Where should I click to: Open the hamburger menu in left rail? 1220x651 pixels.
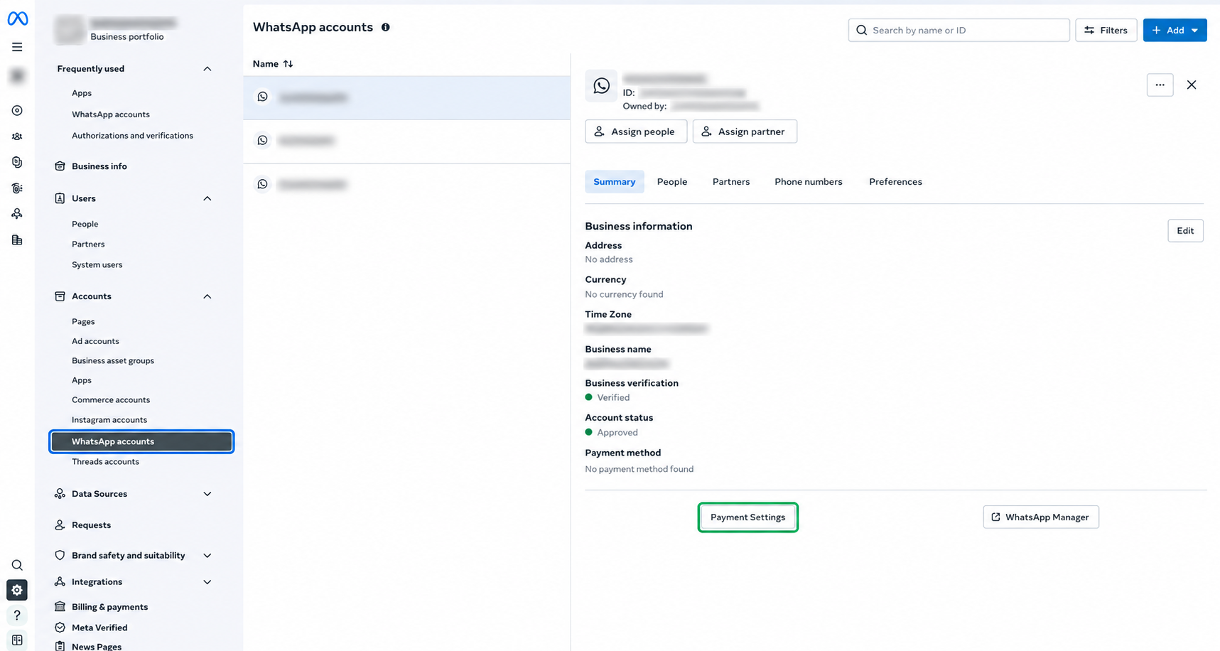click(17, 47)
